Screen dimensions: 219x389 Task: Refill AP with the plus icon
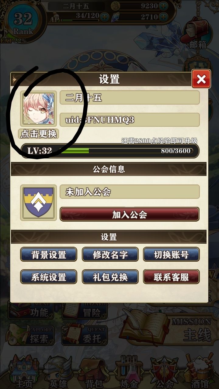pos(105,16)
